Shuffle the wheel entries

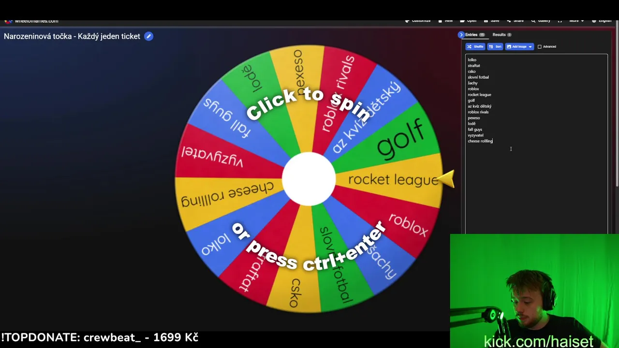[x=475, y=46]
